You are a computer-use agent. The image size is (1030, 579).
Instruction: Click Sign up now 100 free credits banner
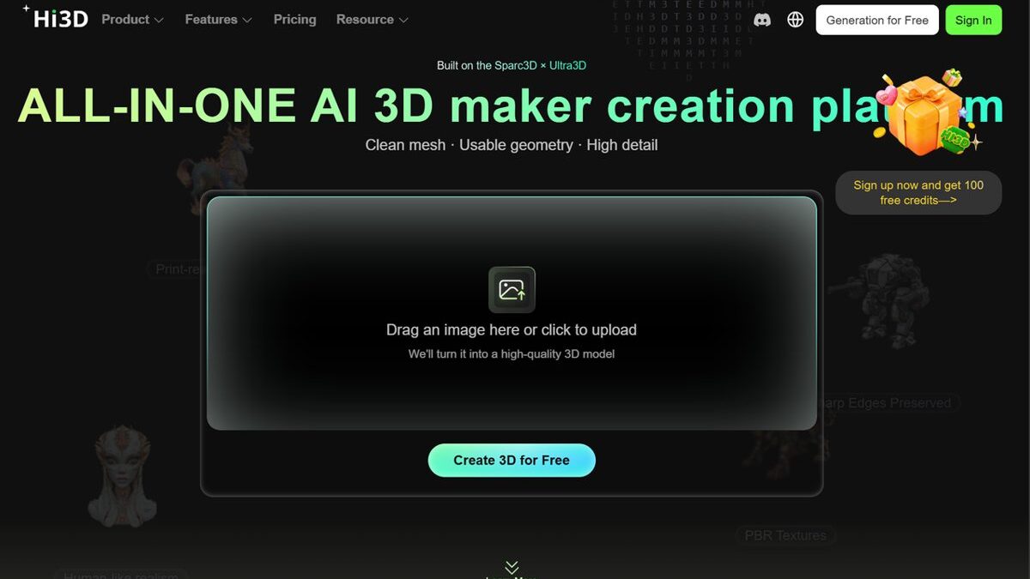[918, 192]
